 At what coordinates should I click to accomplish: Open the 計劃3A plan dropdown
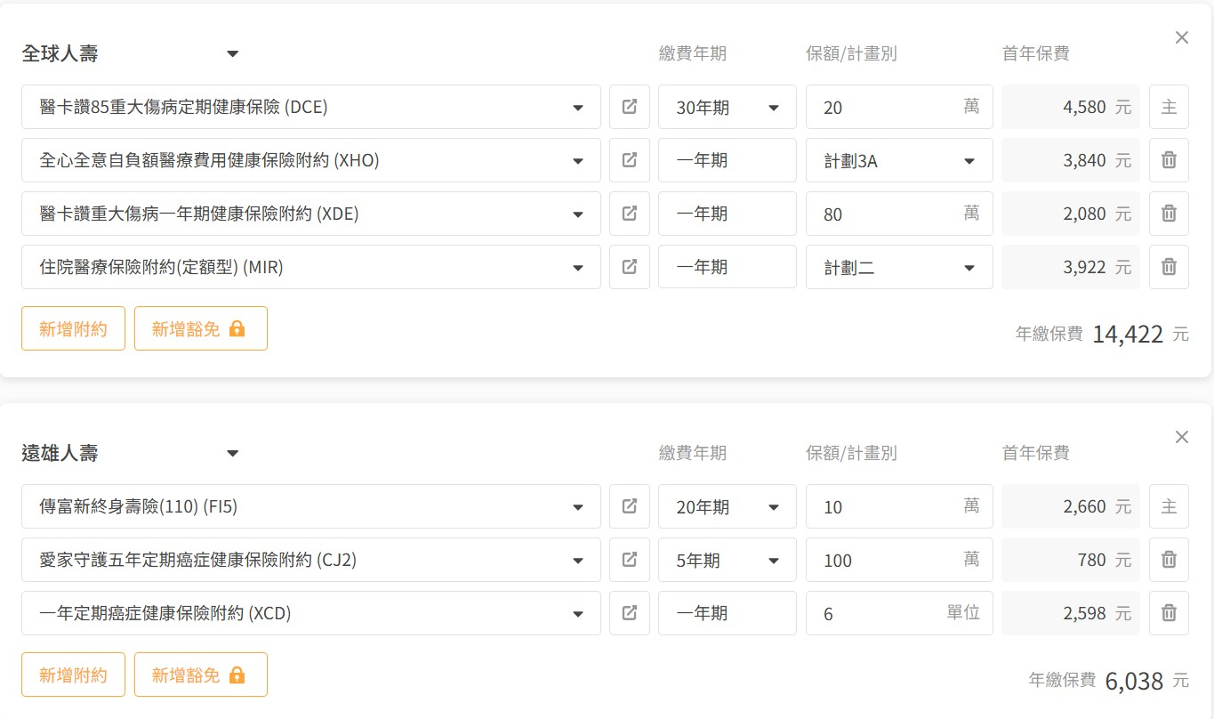898,161
